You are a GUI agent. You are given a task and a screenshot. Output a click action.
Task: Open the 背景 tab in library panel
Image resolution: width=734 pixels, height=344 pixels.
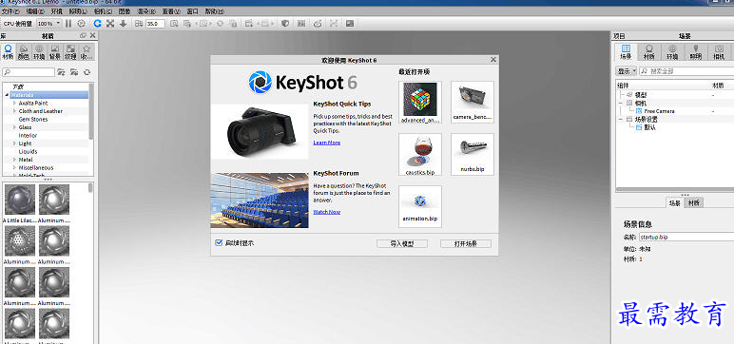pyautogui.click(x=55, y=52)
